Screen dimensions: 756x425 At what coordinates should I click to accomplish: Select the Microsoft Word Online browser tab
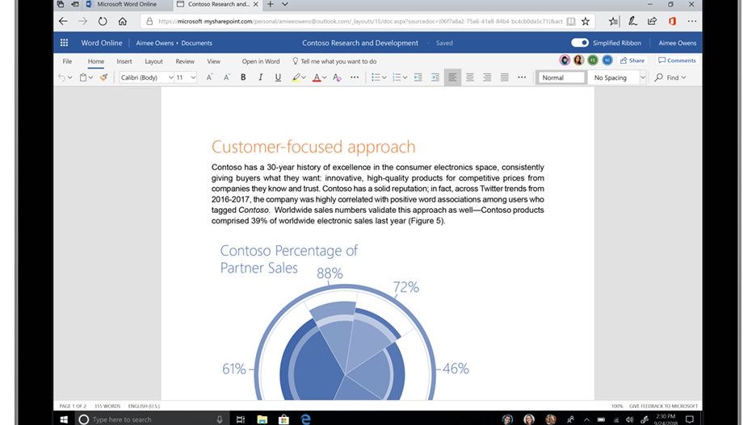tap(127, 4)
